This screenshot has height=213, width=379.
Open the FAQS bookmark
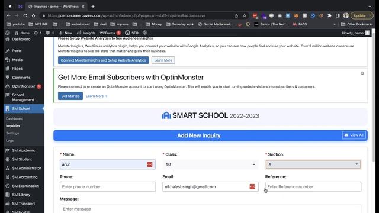(300, 24)
